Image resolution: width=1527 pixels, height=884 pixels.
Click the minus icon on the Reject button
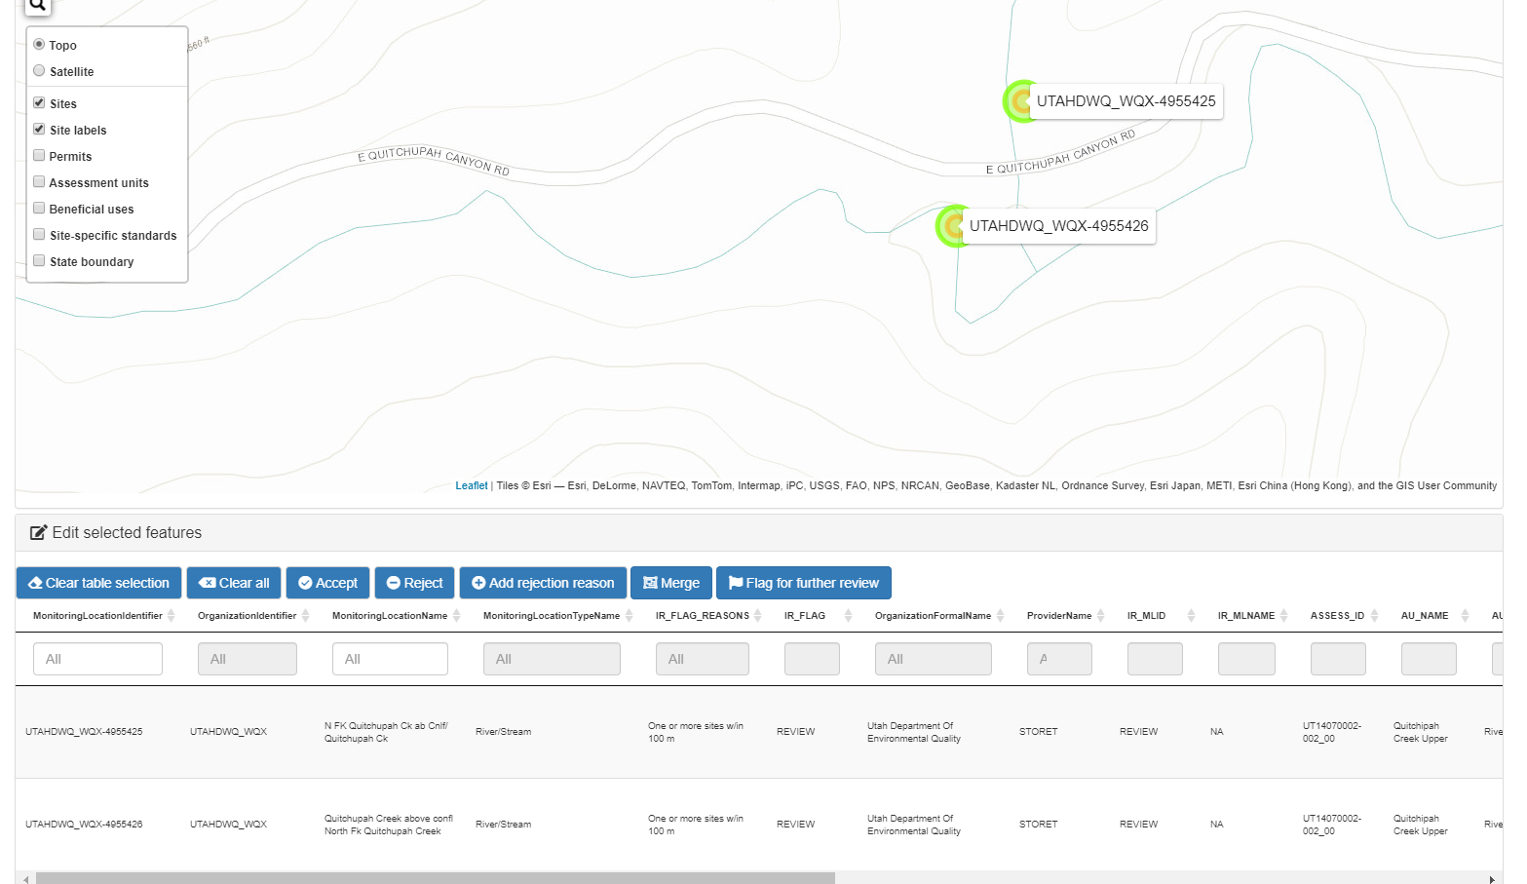coord(394,583)
